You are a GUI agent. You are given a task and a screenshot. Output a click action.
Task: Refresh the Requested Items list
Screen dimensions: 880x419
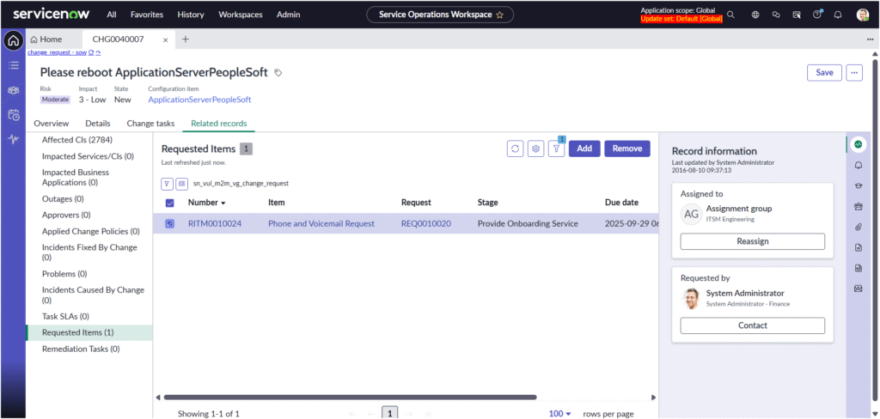coord(516,149)
